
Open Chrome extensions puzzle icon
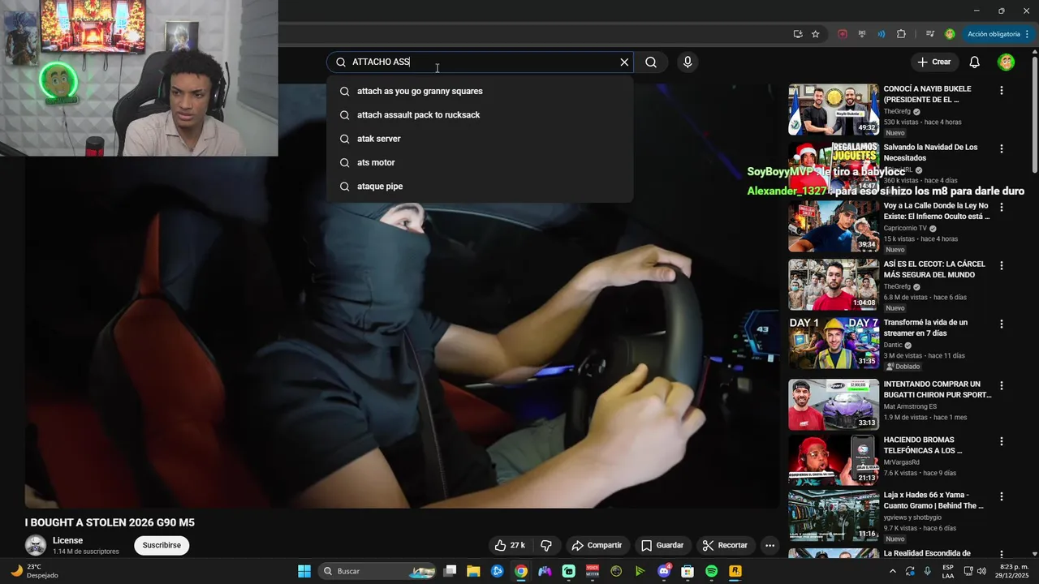coord(901,34)
